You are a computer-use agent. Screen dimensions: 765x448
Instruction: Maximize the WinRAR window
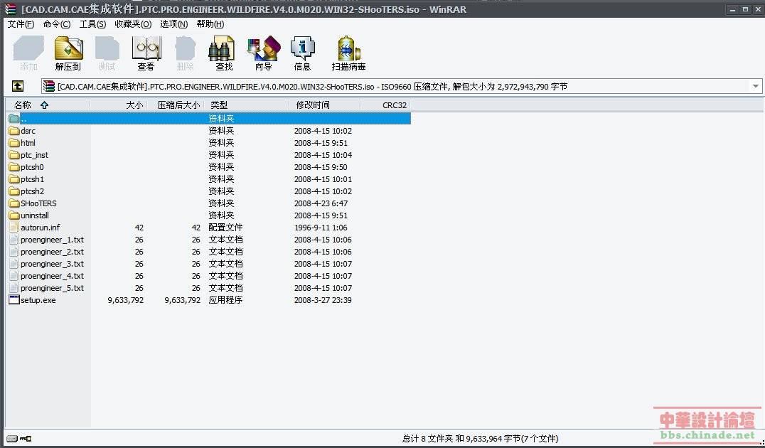(x=745, y=9)
